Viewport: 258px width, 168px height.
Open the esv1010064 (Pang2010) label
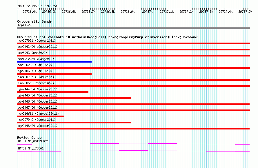36,59
